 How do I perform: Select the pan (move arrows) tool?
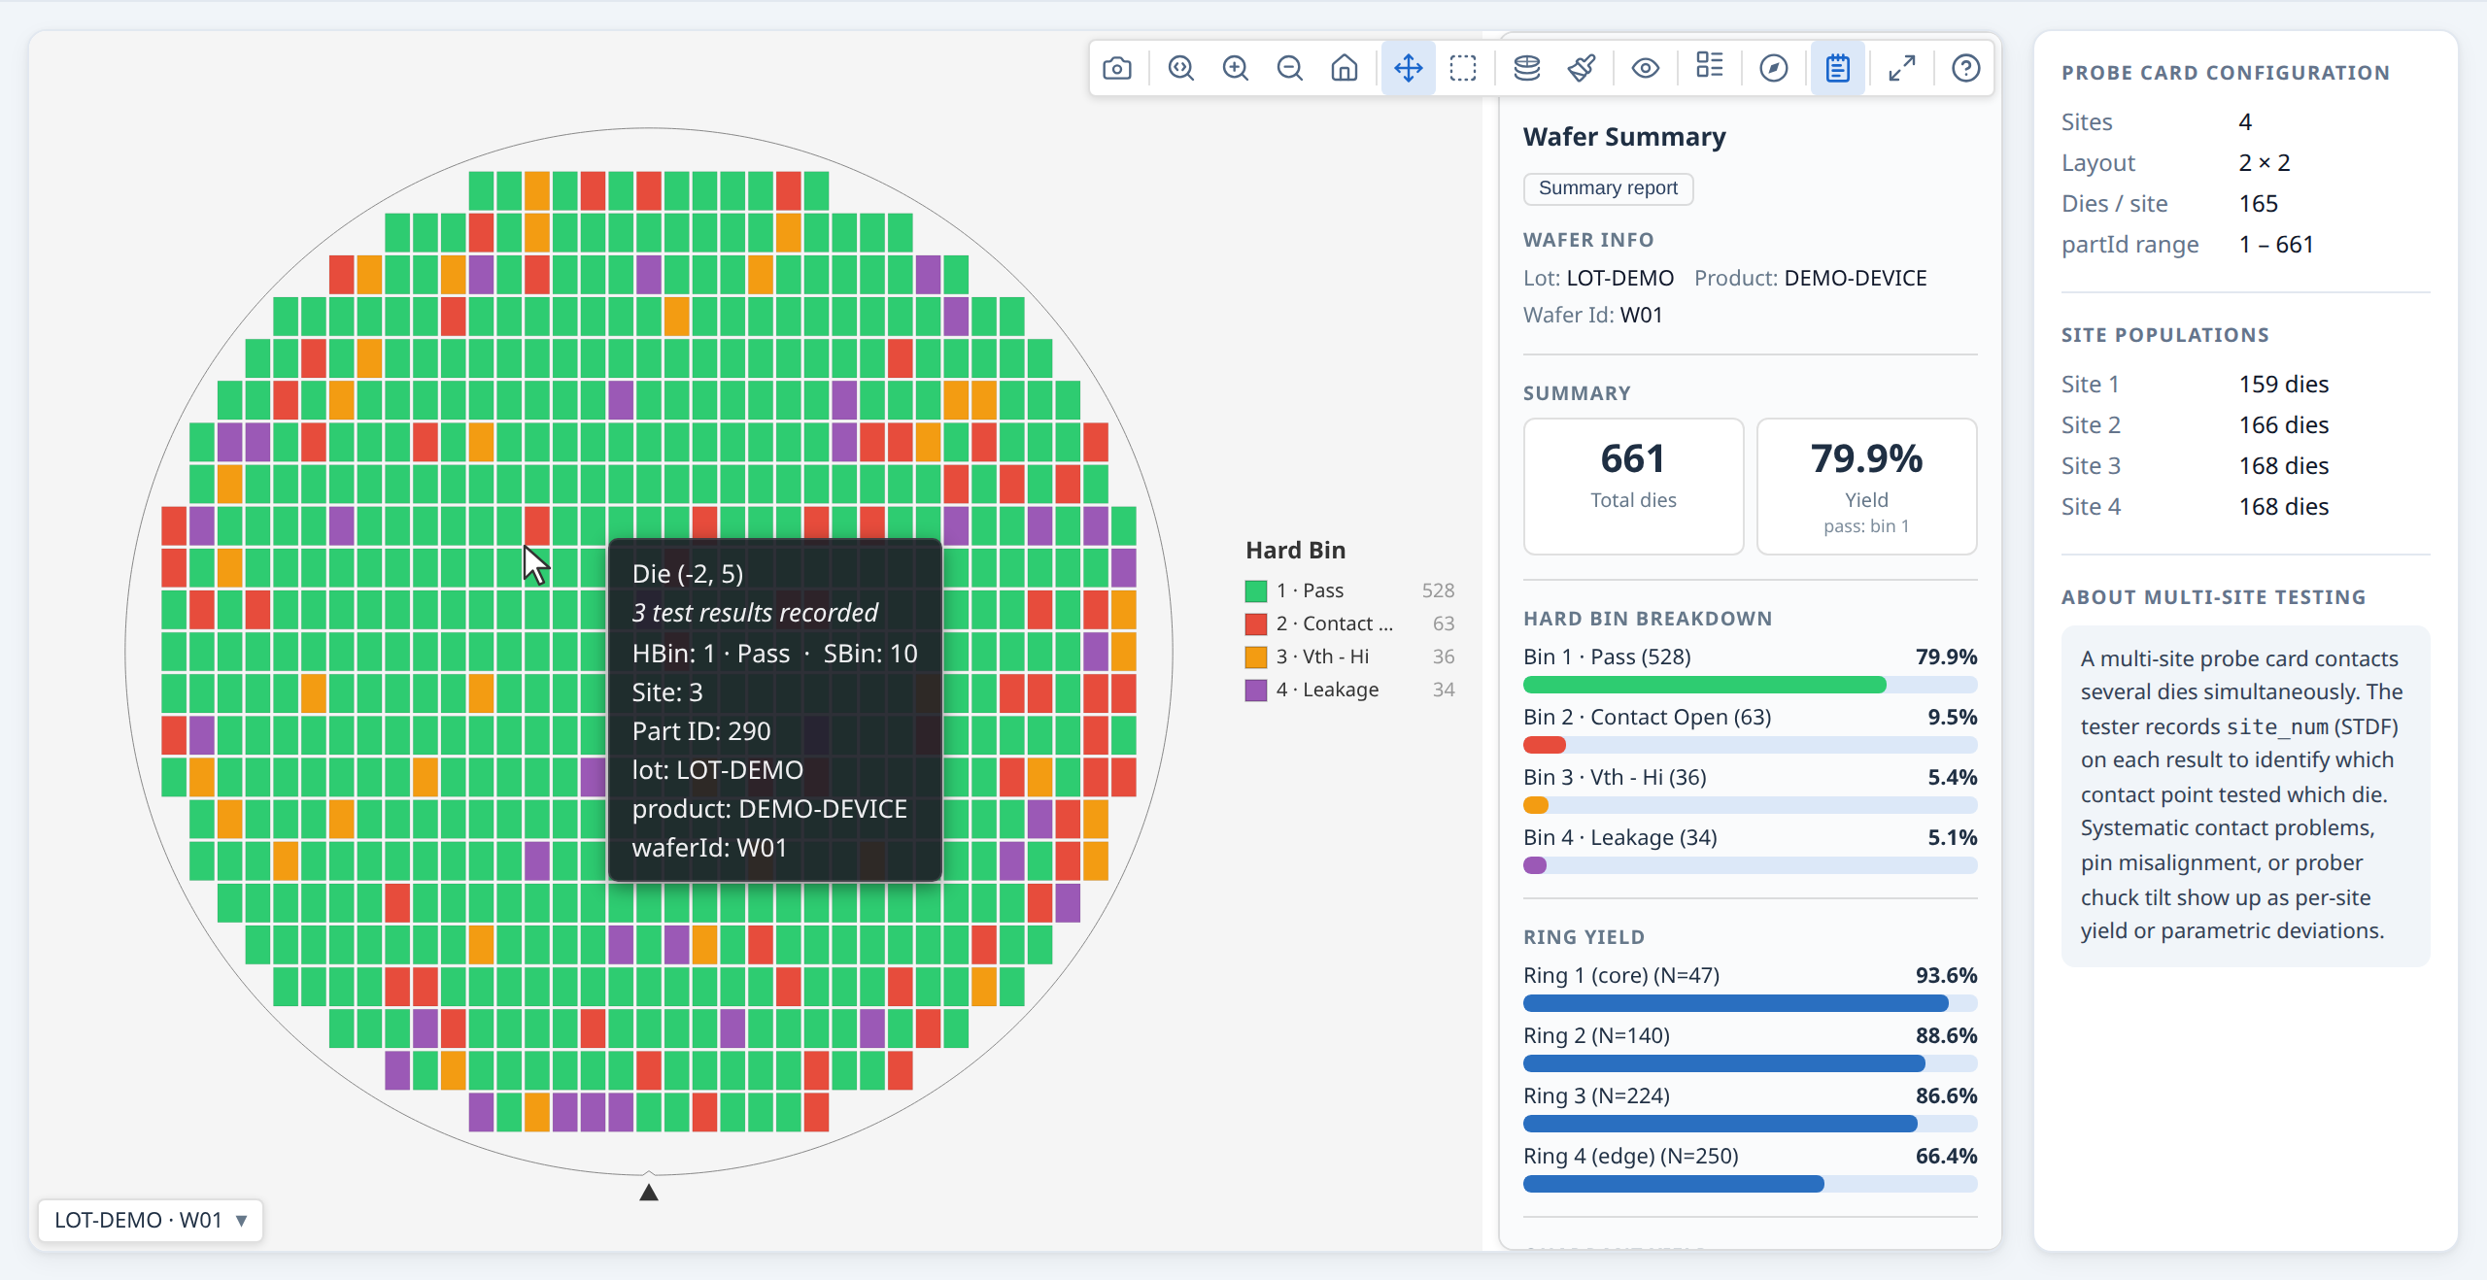coord(1409,68)
